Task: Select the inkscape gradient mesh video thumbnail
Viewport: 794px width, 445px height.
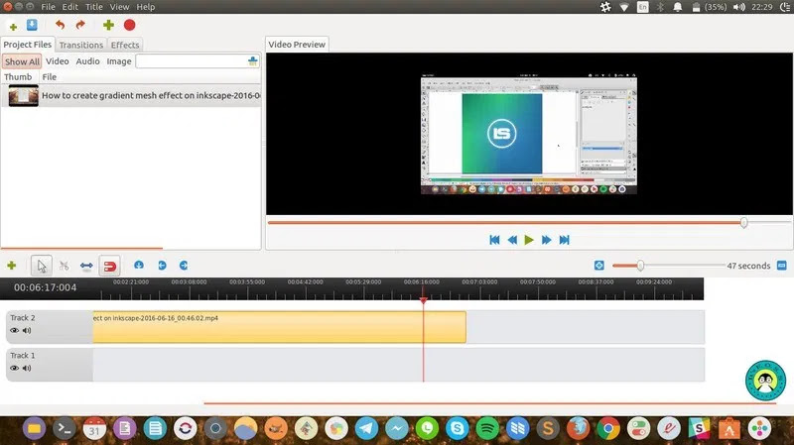Action: pyautogui.click(x=23, y=95)
